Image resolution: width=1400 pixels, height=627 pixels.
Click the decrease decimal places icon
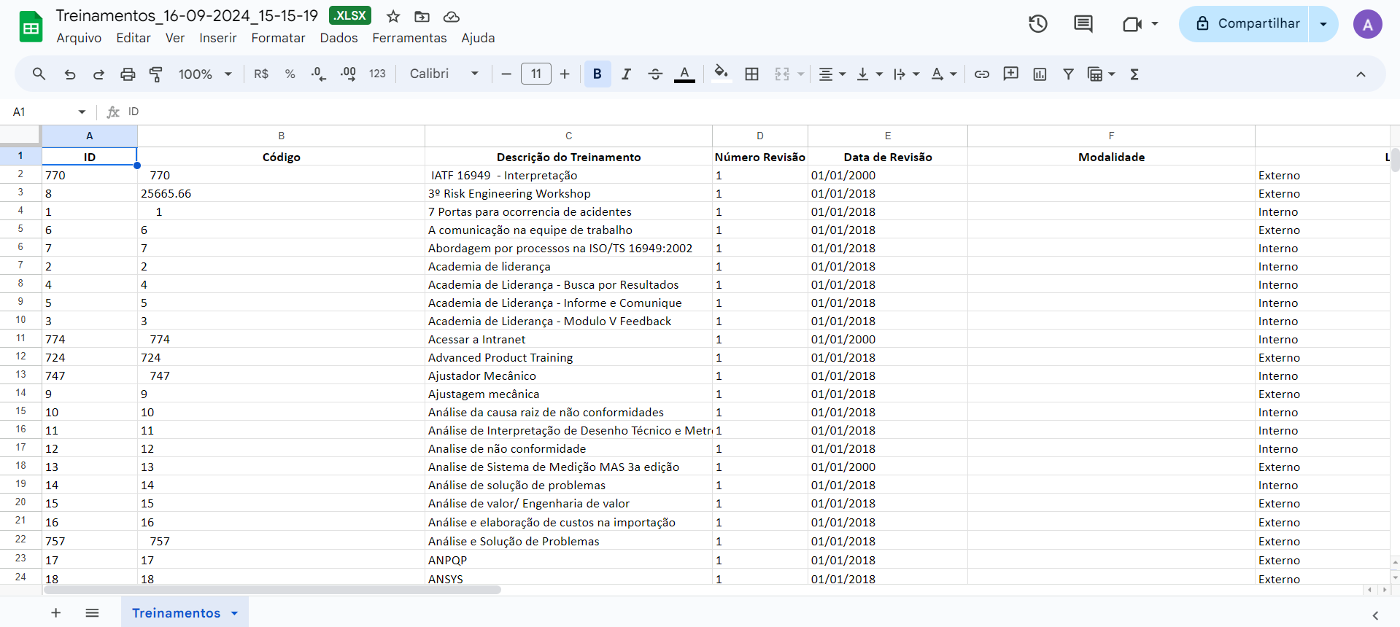point(319,74)
